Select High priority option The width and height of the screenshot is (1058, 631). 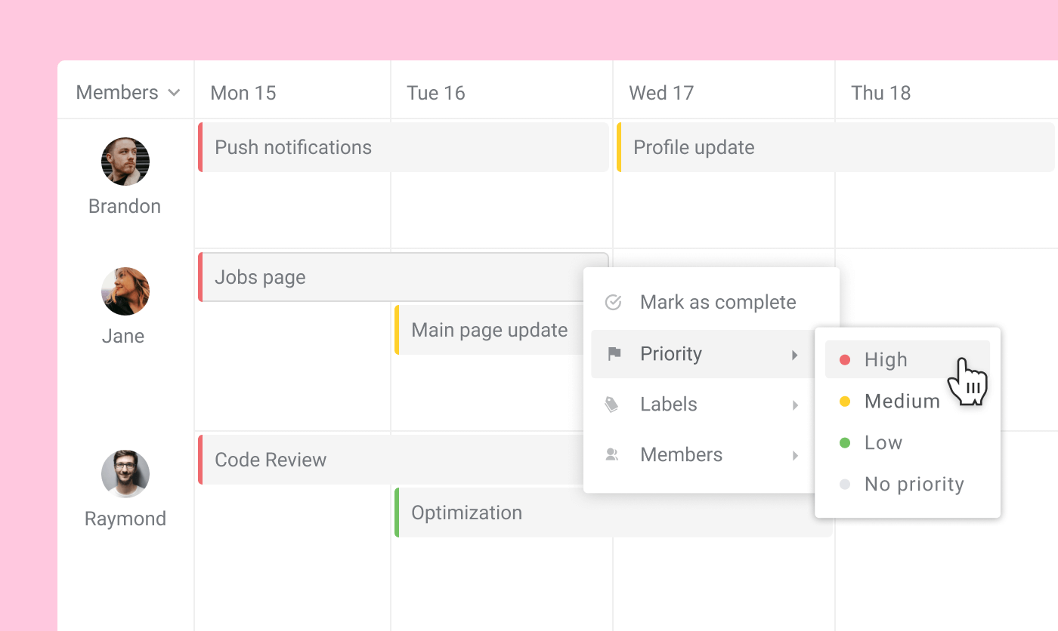[x=885, y=359]
